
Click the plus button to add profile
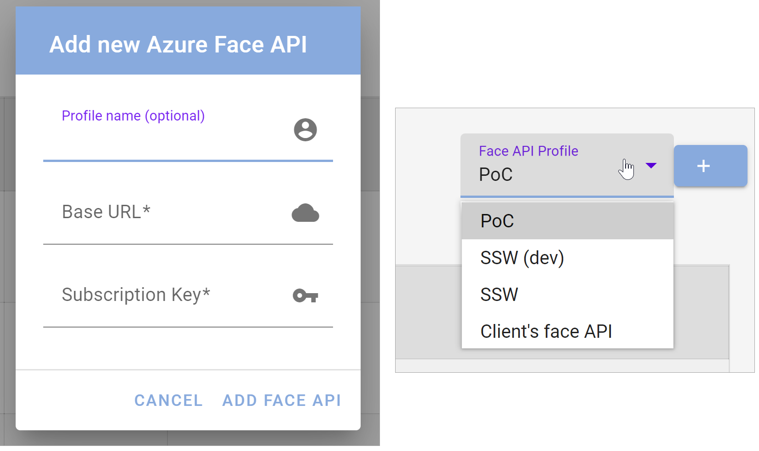[710, 166]
